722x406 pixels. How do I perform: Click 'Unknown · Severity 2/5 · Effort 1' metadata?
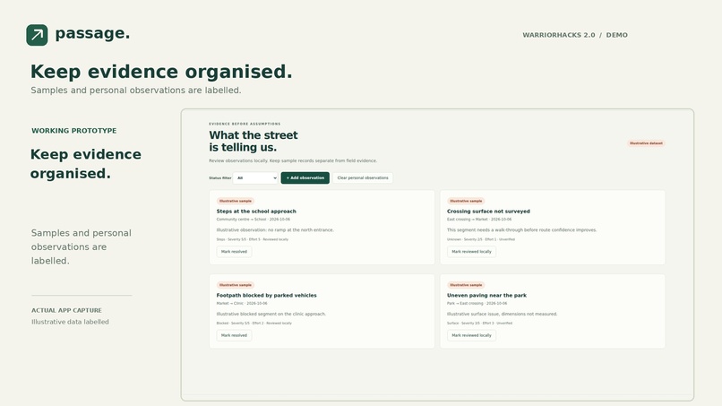pyautogui.click(x=472, y=239)
